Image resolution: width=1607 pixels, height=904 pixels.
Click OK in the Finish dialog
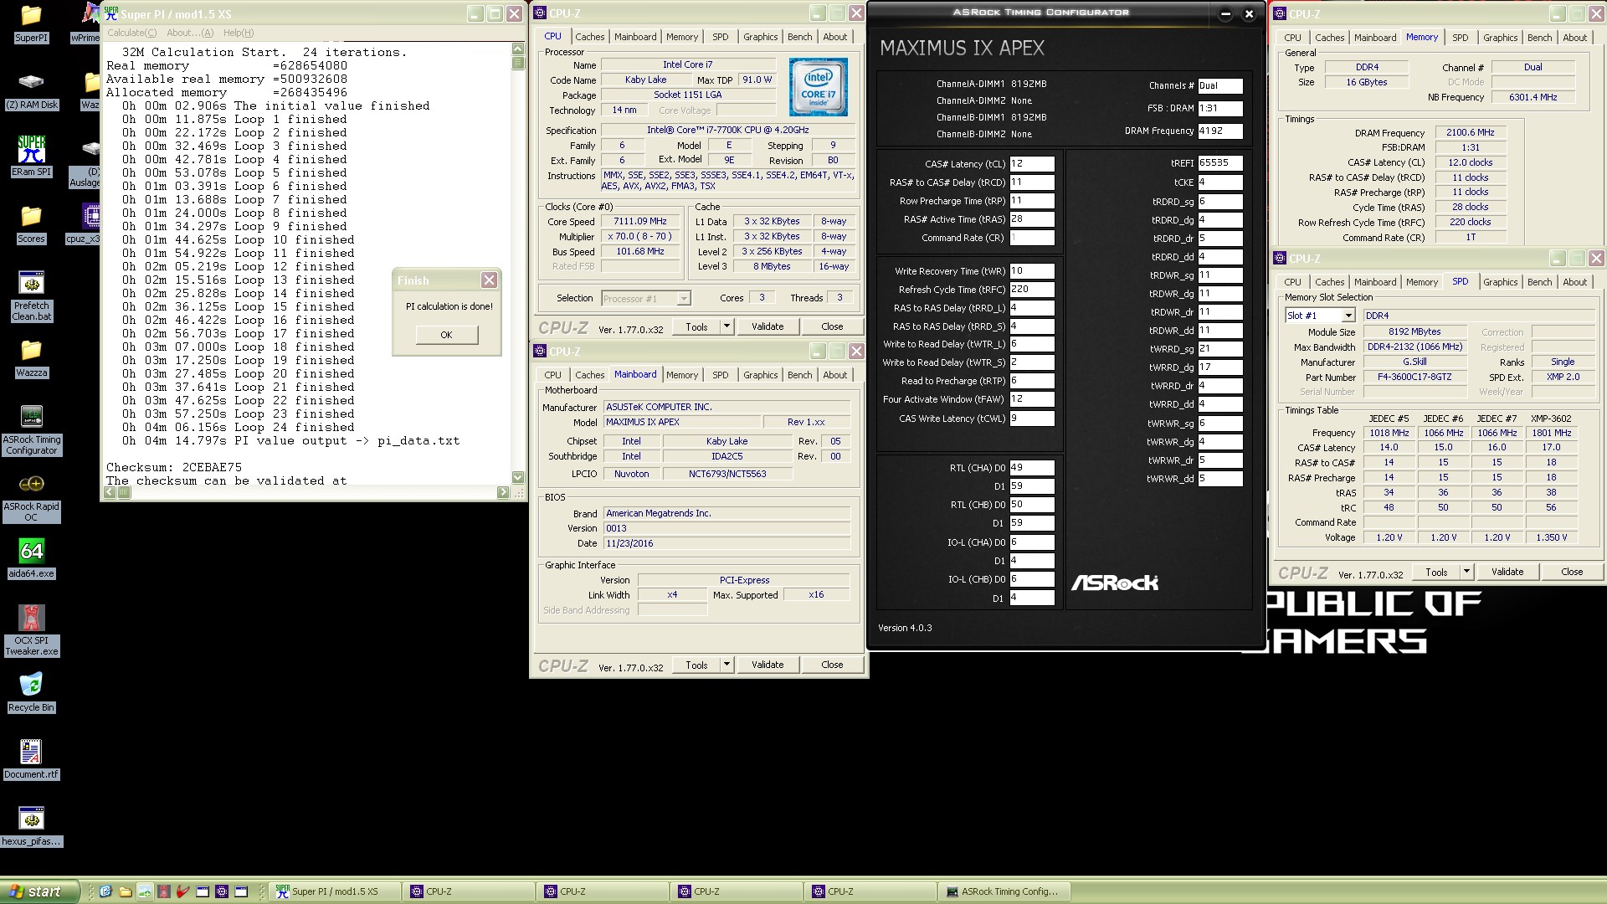tap(446, 335)
